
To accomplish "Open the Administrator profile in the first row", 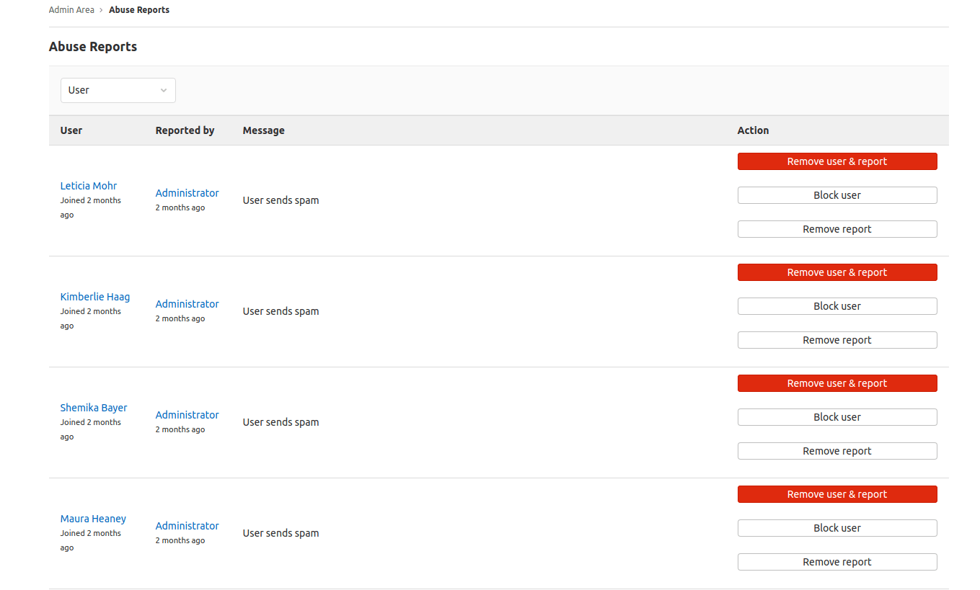I will coord(187,192).
